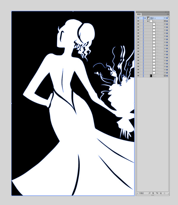Open the Layers panel flyout menu
This screenshot has width=178, height=205.
pos(168,14)
